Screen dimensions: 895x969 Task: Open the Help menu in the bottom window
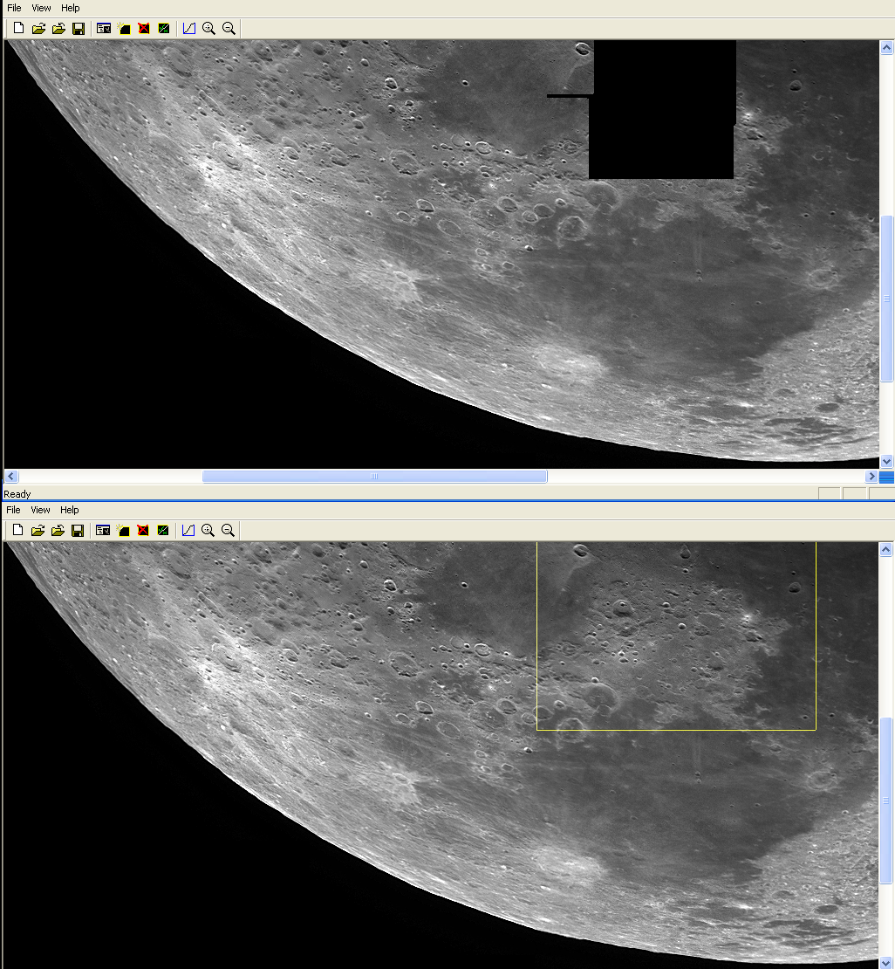pyautogui.click(x=70, y=510)
